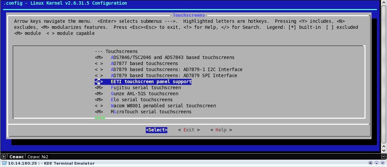
Task: Click the terminal icon in the title bar
Action: point(4,163)
